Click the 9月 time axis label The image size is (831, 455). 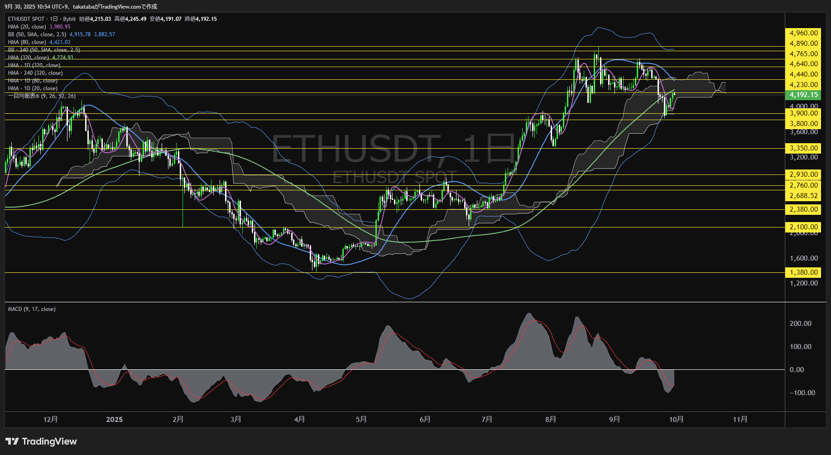tap(615, 420)
